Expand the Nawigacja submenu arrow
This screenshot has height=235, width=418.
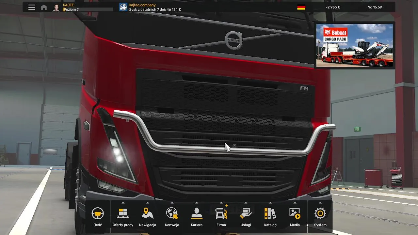point(148,203)
